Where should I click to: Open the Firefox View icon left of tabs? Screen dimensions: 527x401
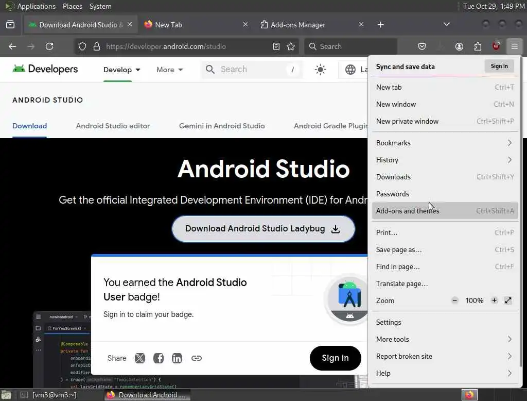pyautogui.click(x=10, y=25)
